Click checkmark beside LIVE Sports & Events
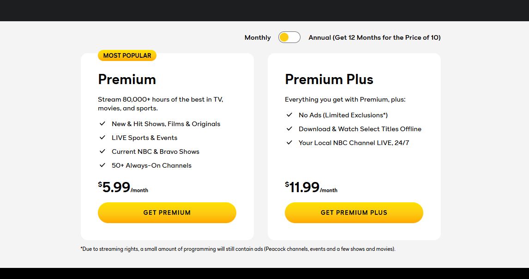 tap(102, 138)
